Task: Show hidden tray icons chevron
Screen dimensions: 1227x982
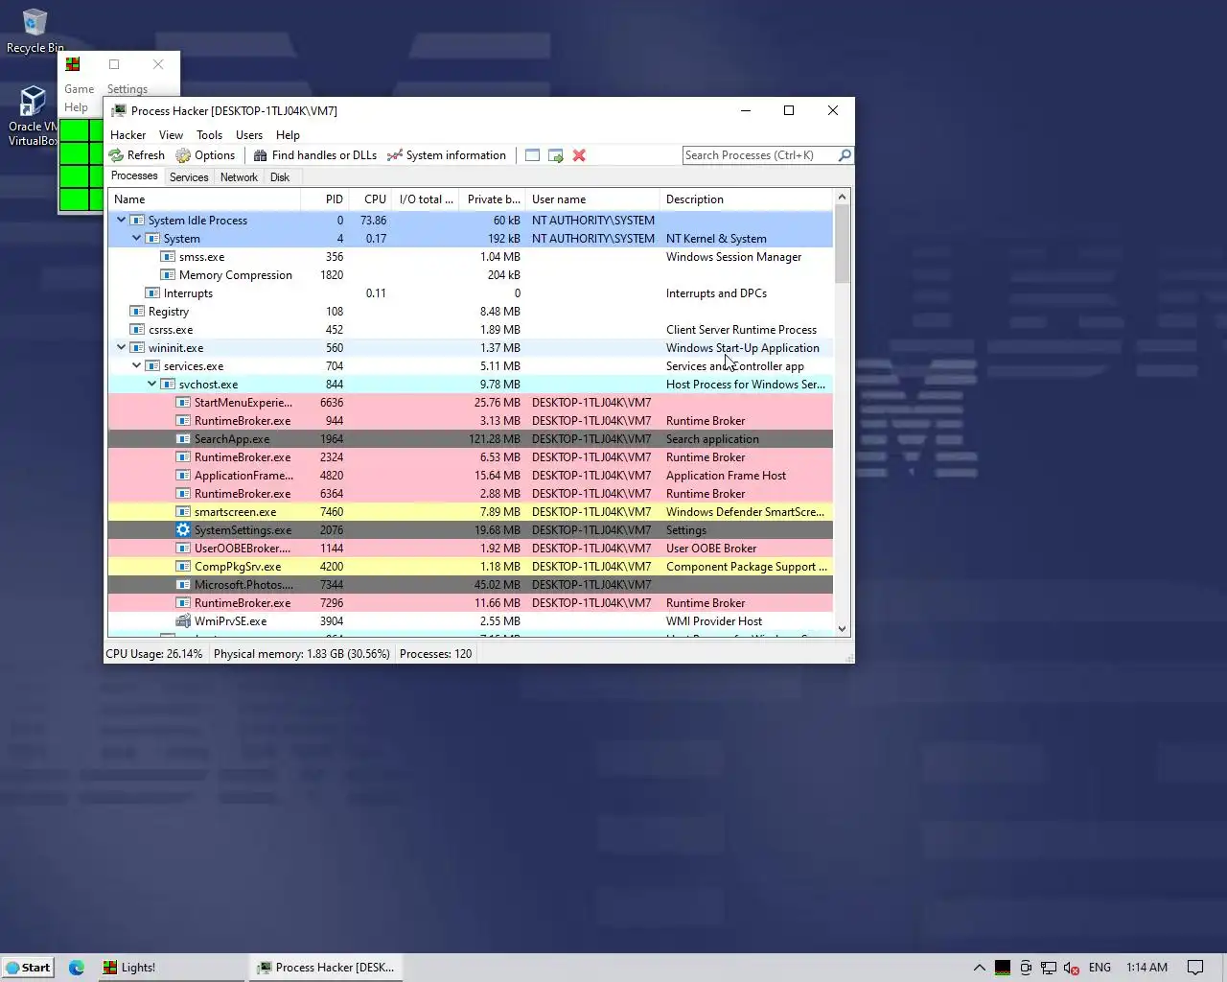Action: click(979, 968)
